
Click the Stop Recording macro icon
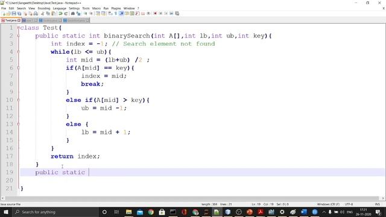click(x=160, y=13)
